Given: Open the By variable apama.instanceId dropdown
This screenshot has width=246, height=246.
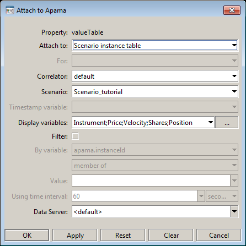Looking at the screenshot, I should (155, 150).
